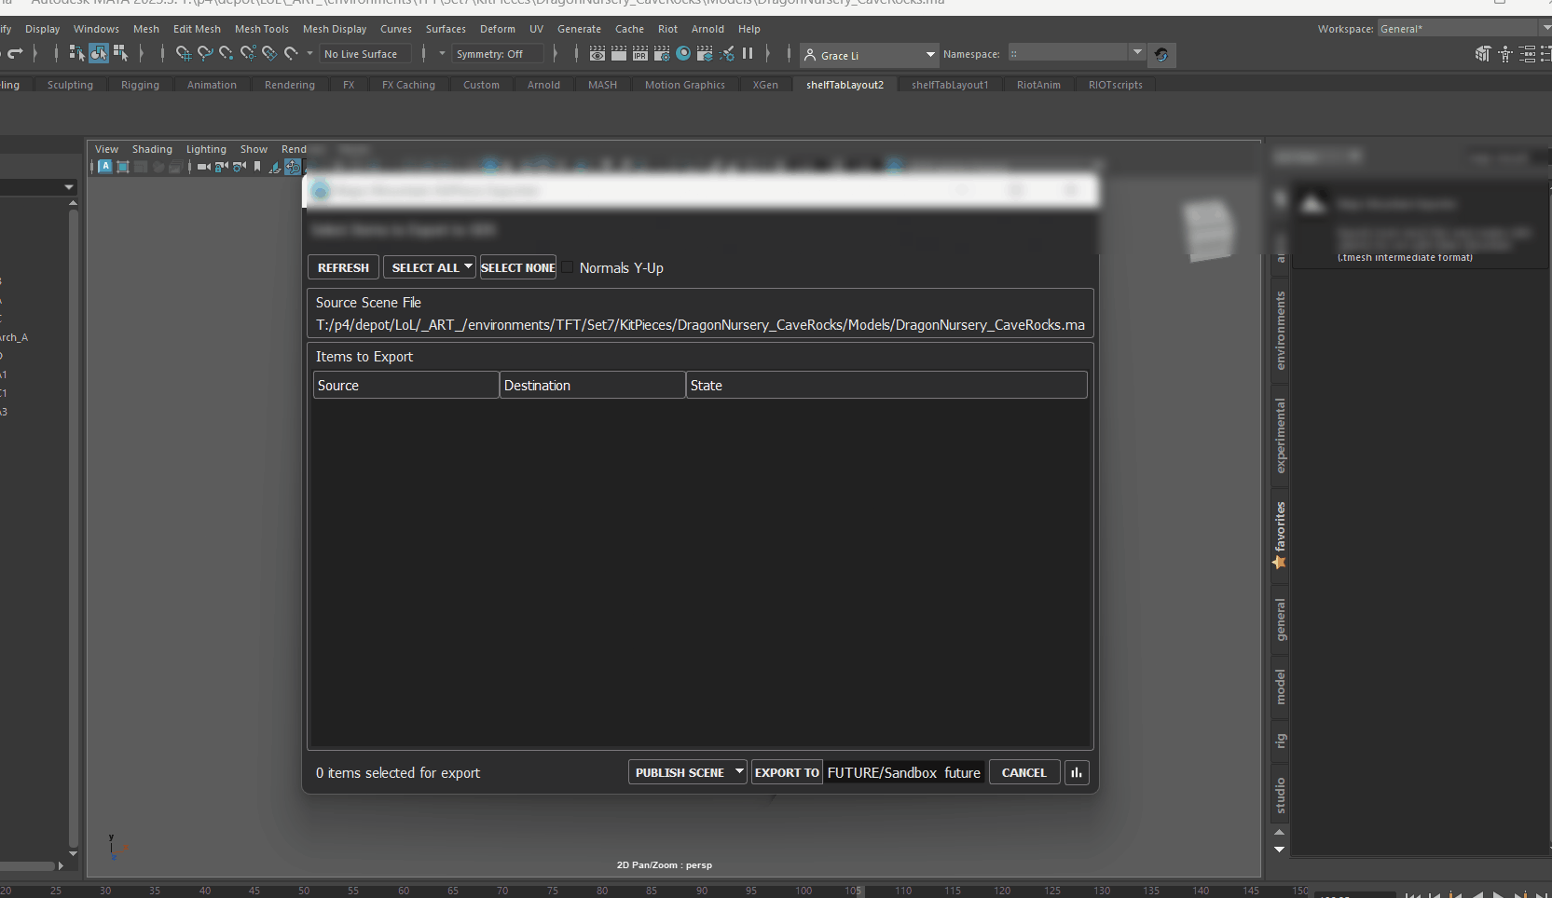Screen dimensions: 1552x898
Task: Click the REFRESH button
Action: (x=343, y=267)
